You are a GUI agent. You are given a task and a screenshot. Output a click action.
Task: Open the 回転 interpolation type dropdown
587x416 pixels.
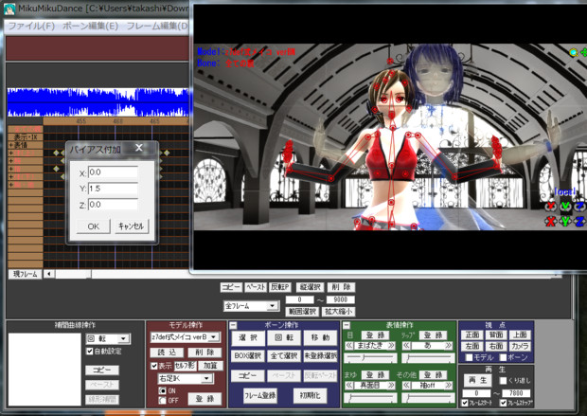123,339
